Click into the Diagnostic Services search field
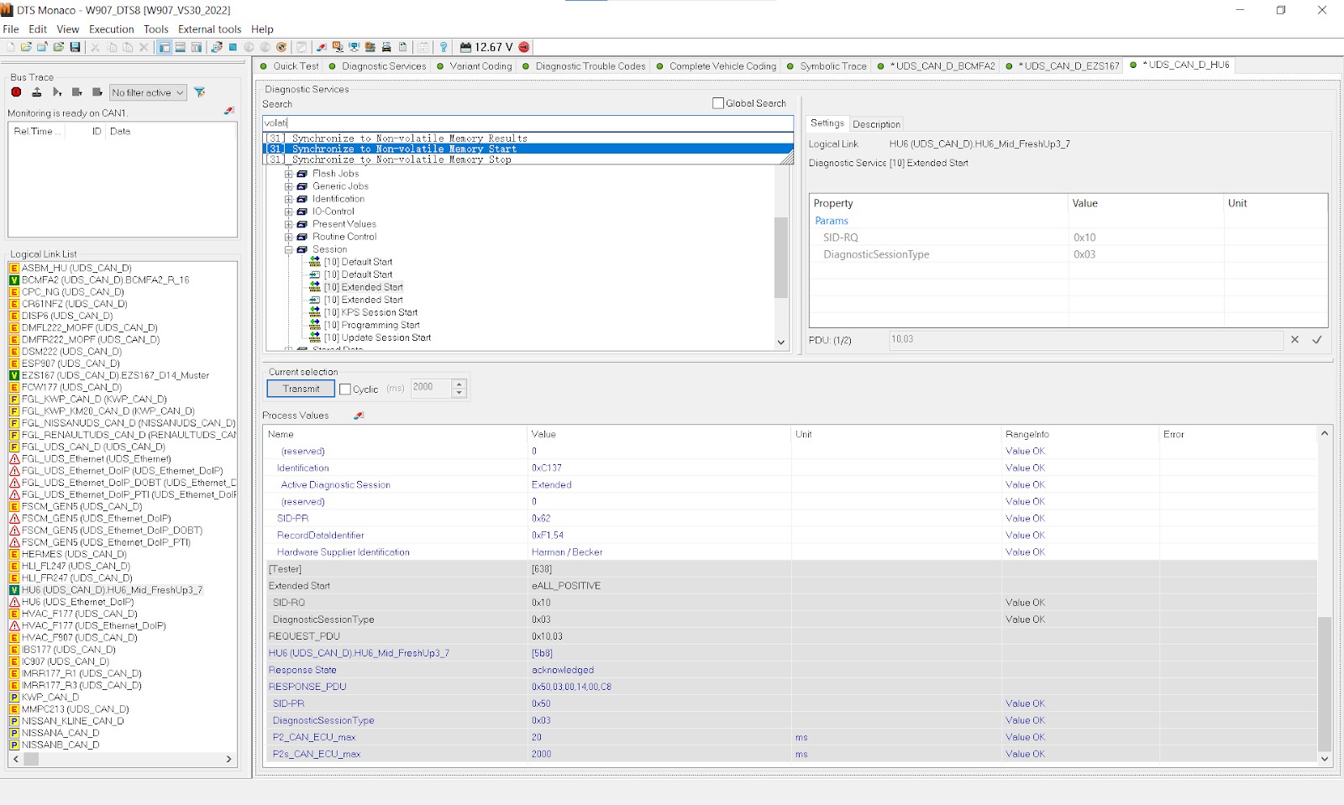The width and height of the screenshot is (1344, 805). tap(528, 123)
